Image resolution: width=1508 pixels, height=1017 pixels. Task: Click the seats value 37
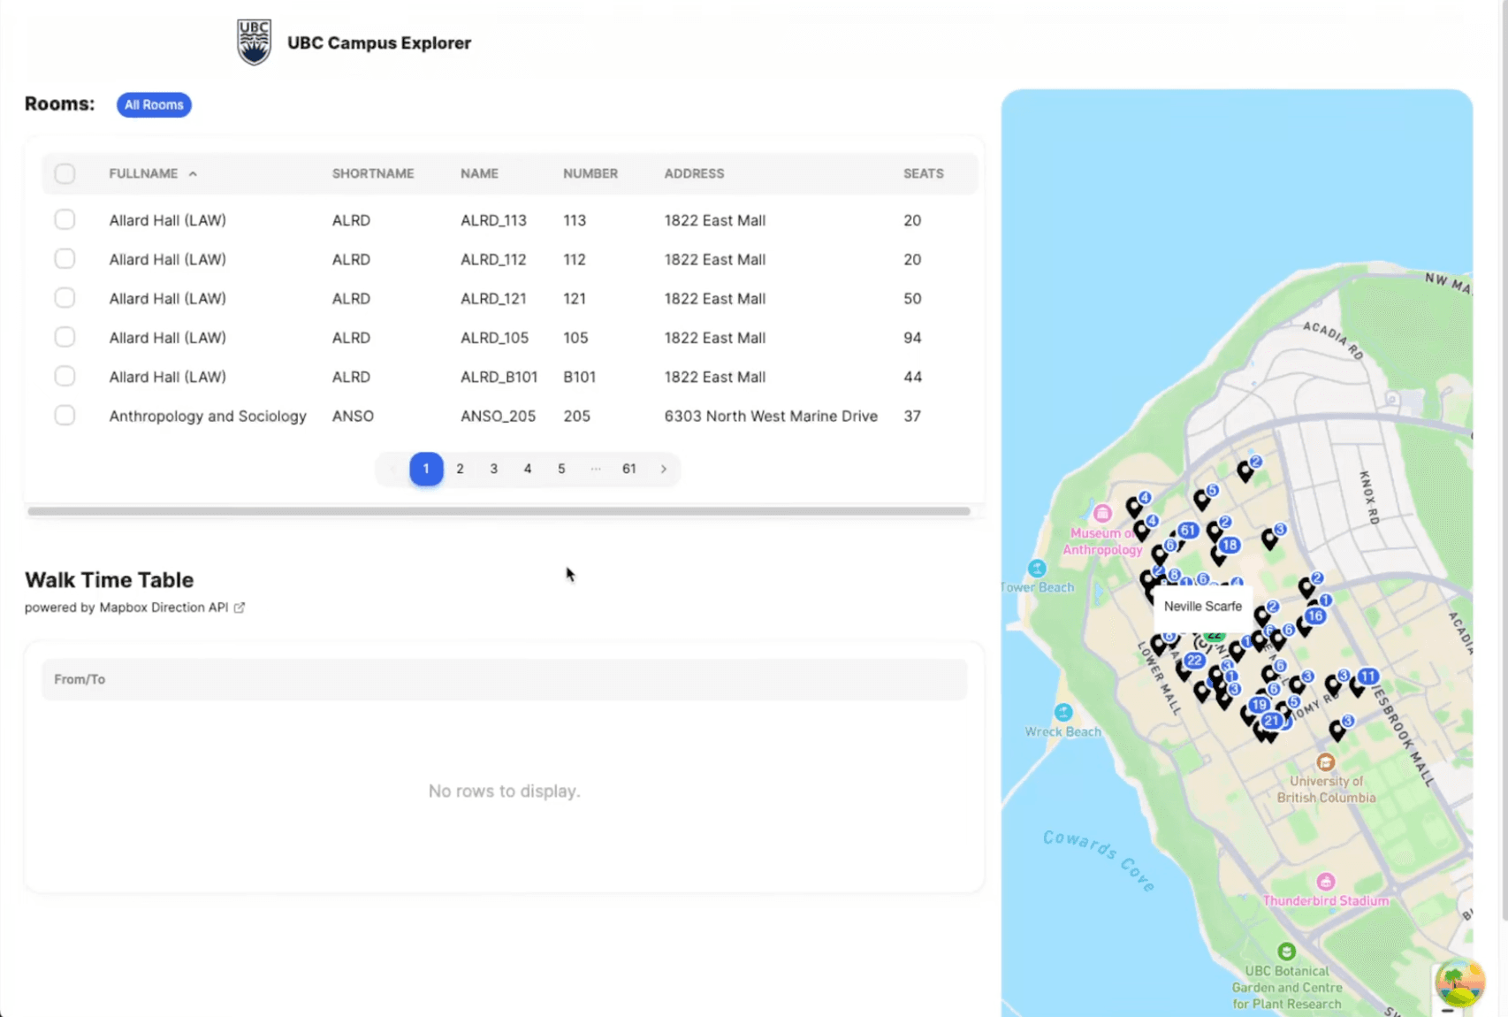click(x=912, y=416)
